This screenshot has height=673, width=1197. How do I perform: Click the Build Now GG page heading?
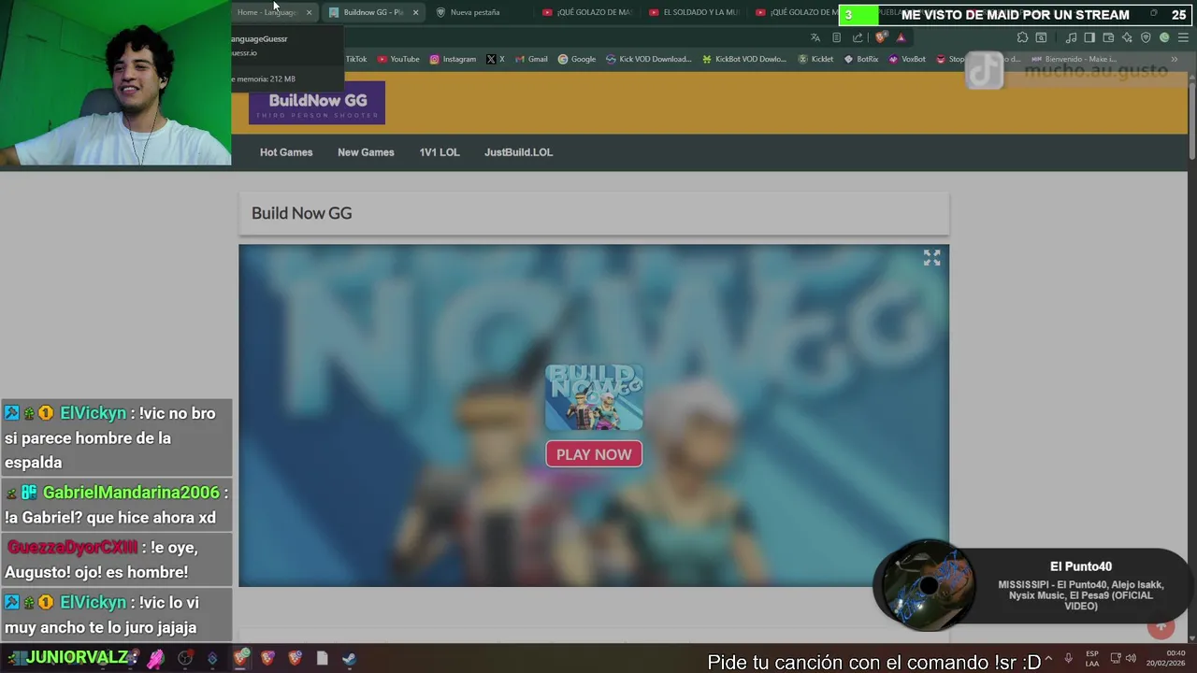click(301, 213)
